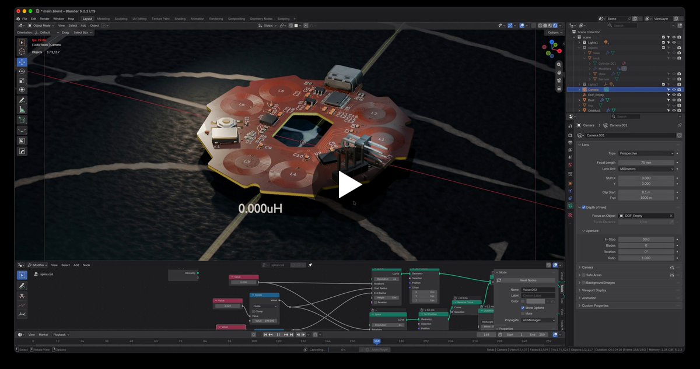Open the Render menu
The height and width of the screenshot is (369, 700).
pyautogui.click(x=44, y=19)
